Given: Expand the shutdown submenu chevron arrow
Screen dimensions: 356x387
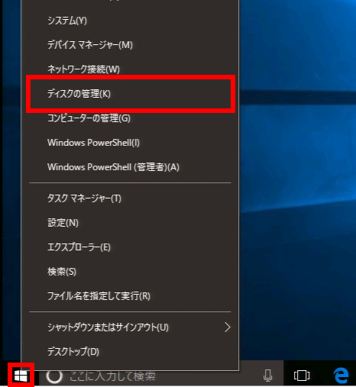Looking at the screenshot, I should pyautogui.click(x=228, y=327).
